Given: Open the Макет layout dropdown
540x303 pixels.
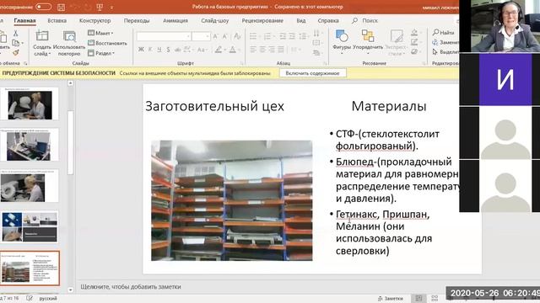Looking at the screenshot, I should coord(100,33).
